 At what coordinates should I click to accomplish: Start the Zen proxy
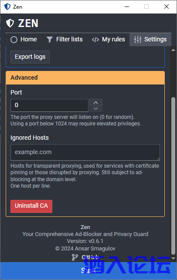(x=88, y=271)
